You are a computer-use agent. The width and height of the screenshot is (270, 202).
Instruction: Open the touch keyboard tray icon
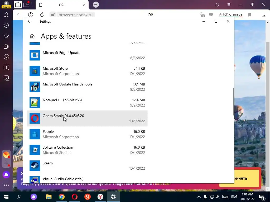point(225,197)
